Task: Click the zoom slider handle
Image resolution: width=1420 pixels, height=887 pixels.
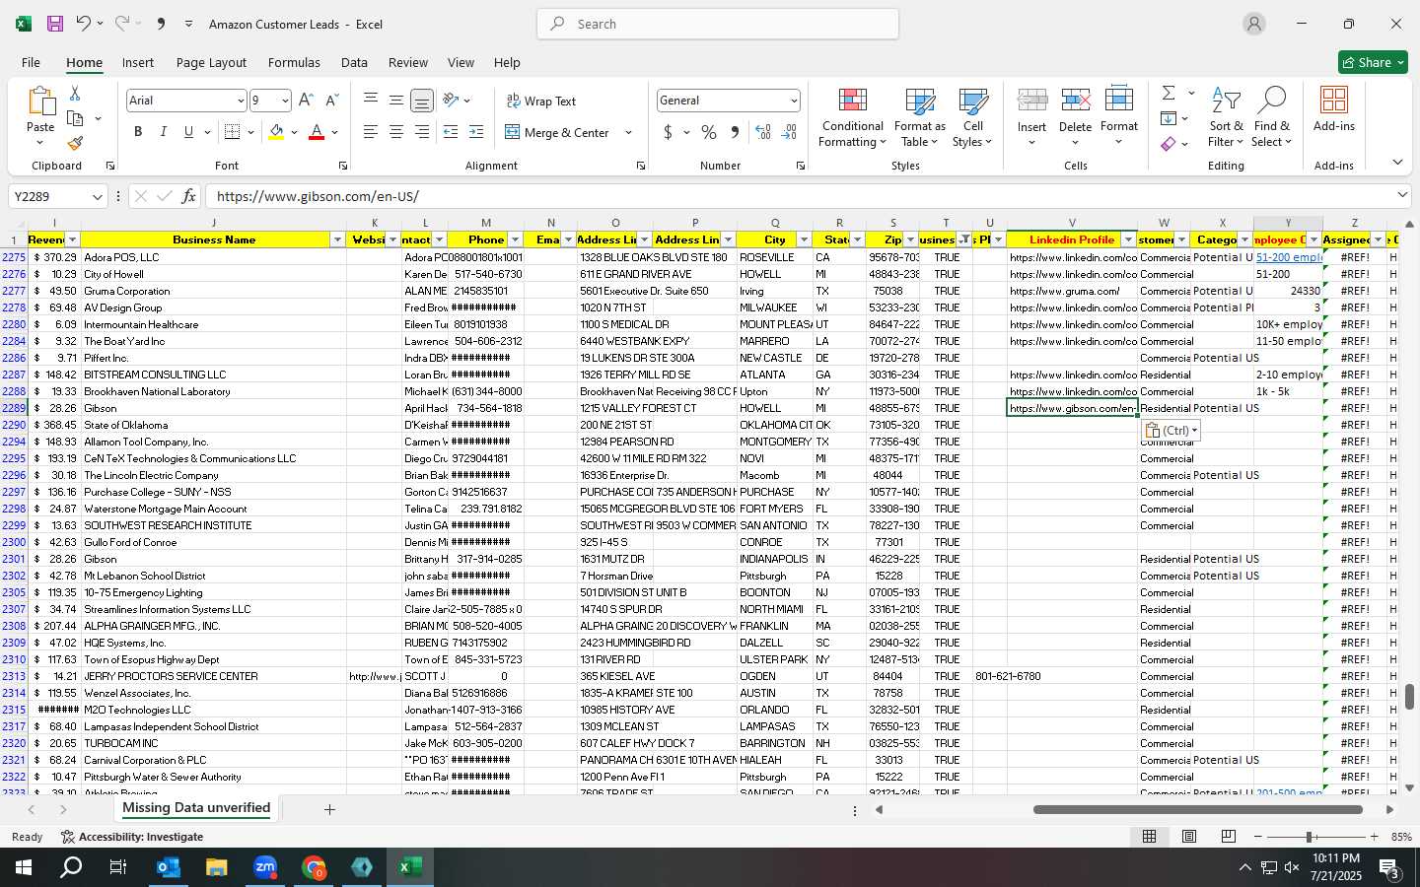Action: click(1310, 837)
